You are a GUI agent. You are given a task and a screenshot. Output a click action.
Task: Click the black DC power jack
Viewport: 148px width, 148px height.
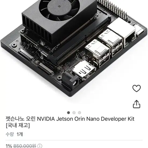point(71,80)
